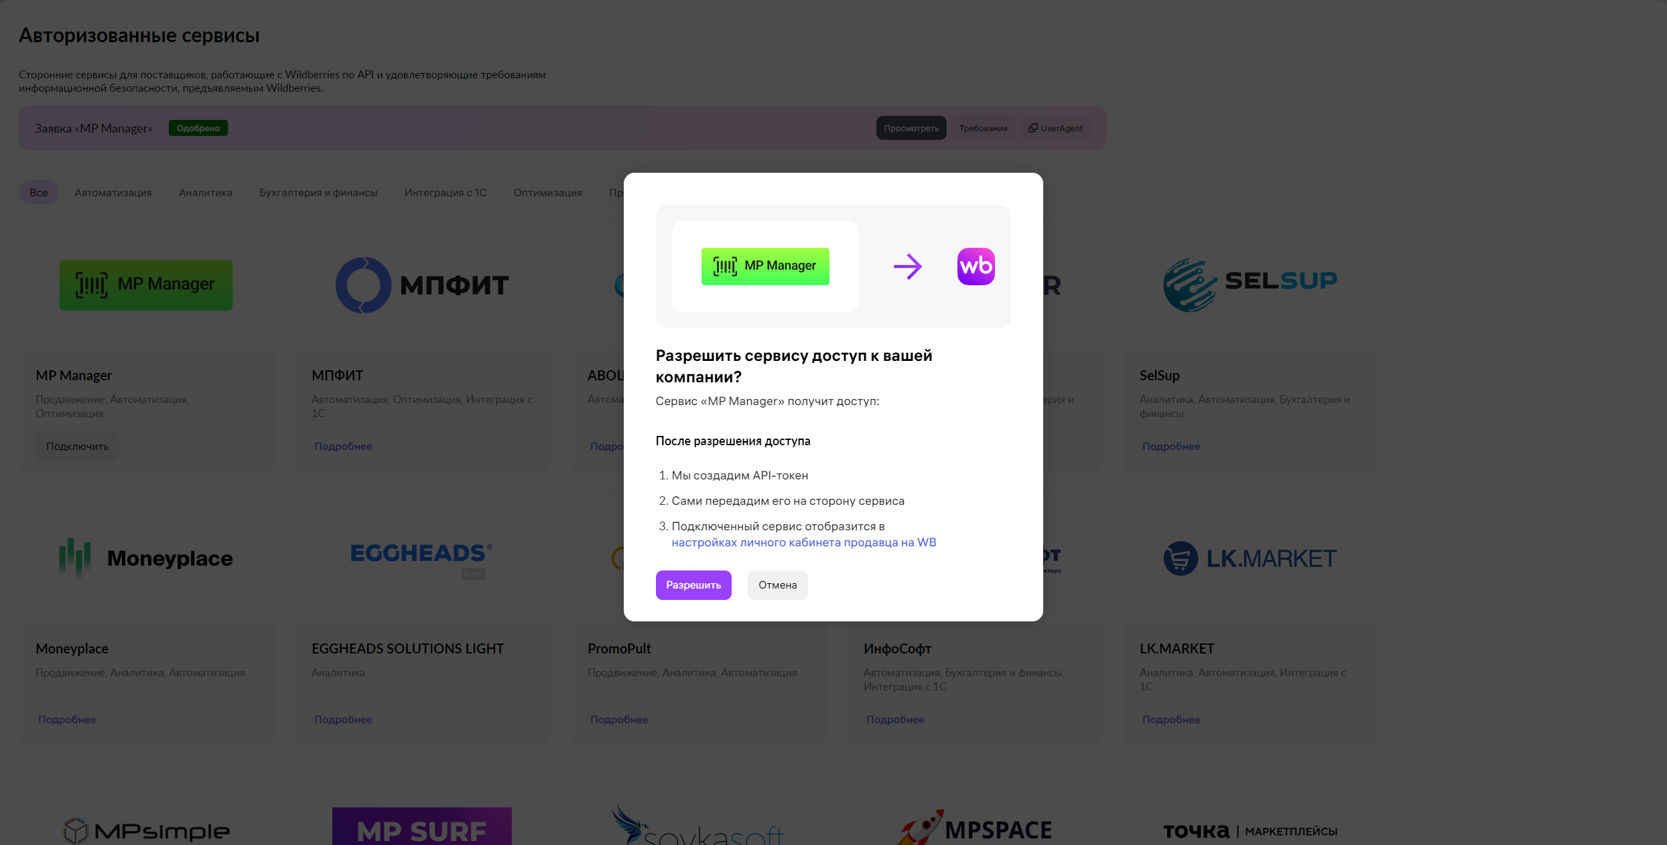Click the purple Разрешить button
Screen dimensions: 1667x845
point(693,585)
